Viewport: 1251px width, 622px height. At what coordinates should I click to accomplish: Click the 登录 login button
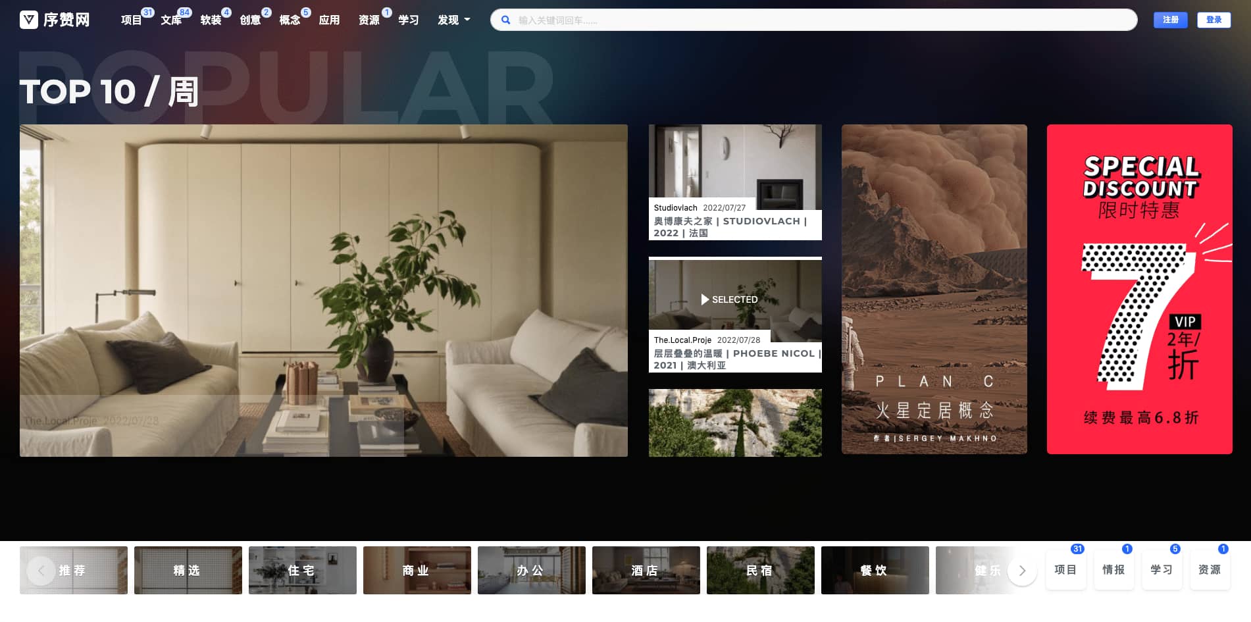pos(1213,20)
